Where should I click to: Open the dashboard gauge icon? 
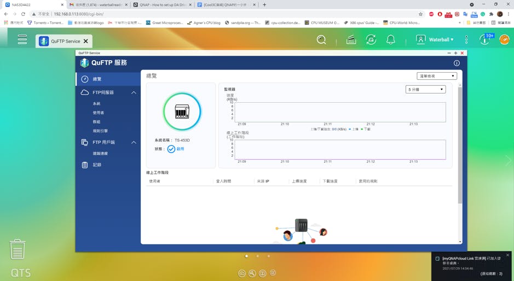tap(504, 40)
